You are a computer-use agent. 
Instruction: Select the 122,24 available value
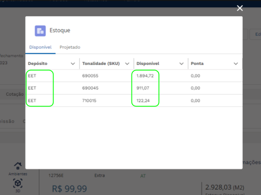click(x=143, y=100)
